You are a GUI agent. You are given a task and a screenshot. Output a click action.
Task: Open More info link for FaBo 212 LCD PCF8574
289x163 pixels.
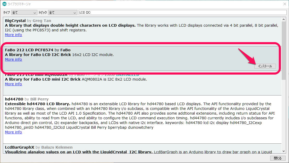pos(13,59)
